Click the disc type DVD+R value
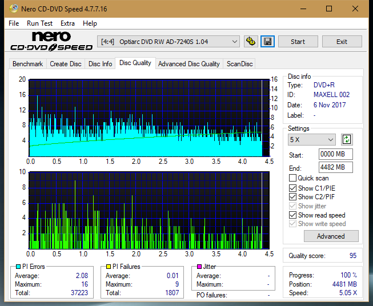This screenshot has width=373, height=306. coord(324,85)
